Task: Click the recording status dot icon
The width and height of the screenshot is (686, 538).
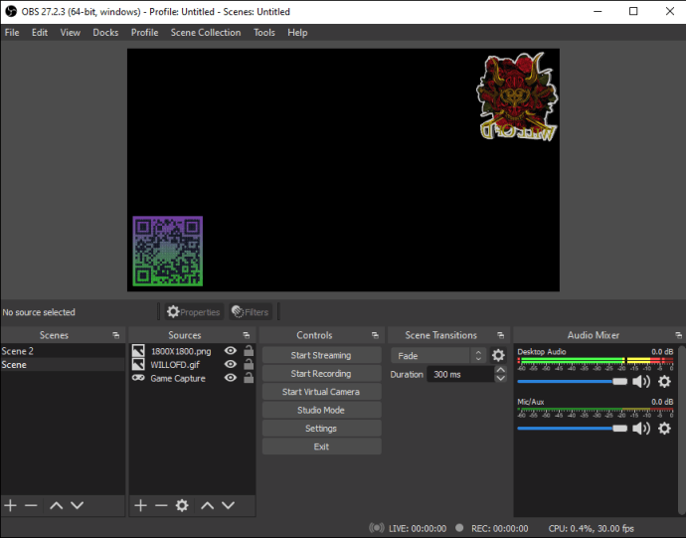Action: pos(459,528)
